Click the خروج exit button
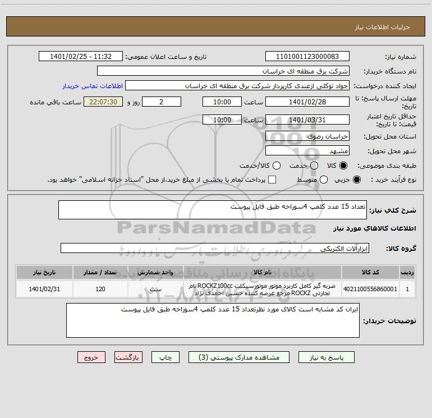The width and height of the screenshot is (432, 418). point(91,357)
